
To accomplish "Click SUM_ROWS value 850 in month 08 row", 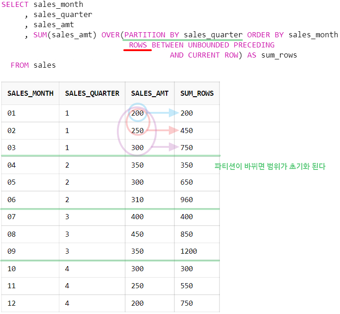I will click(186, 234).
